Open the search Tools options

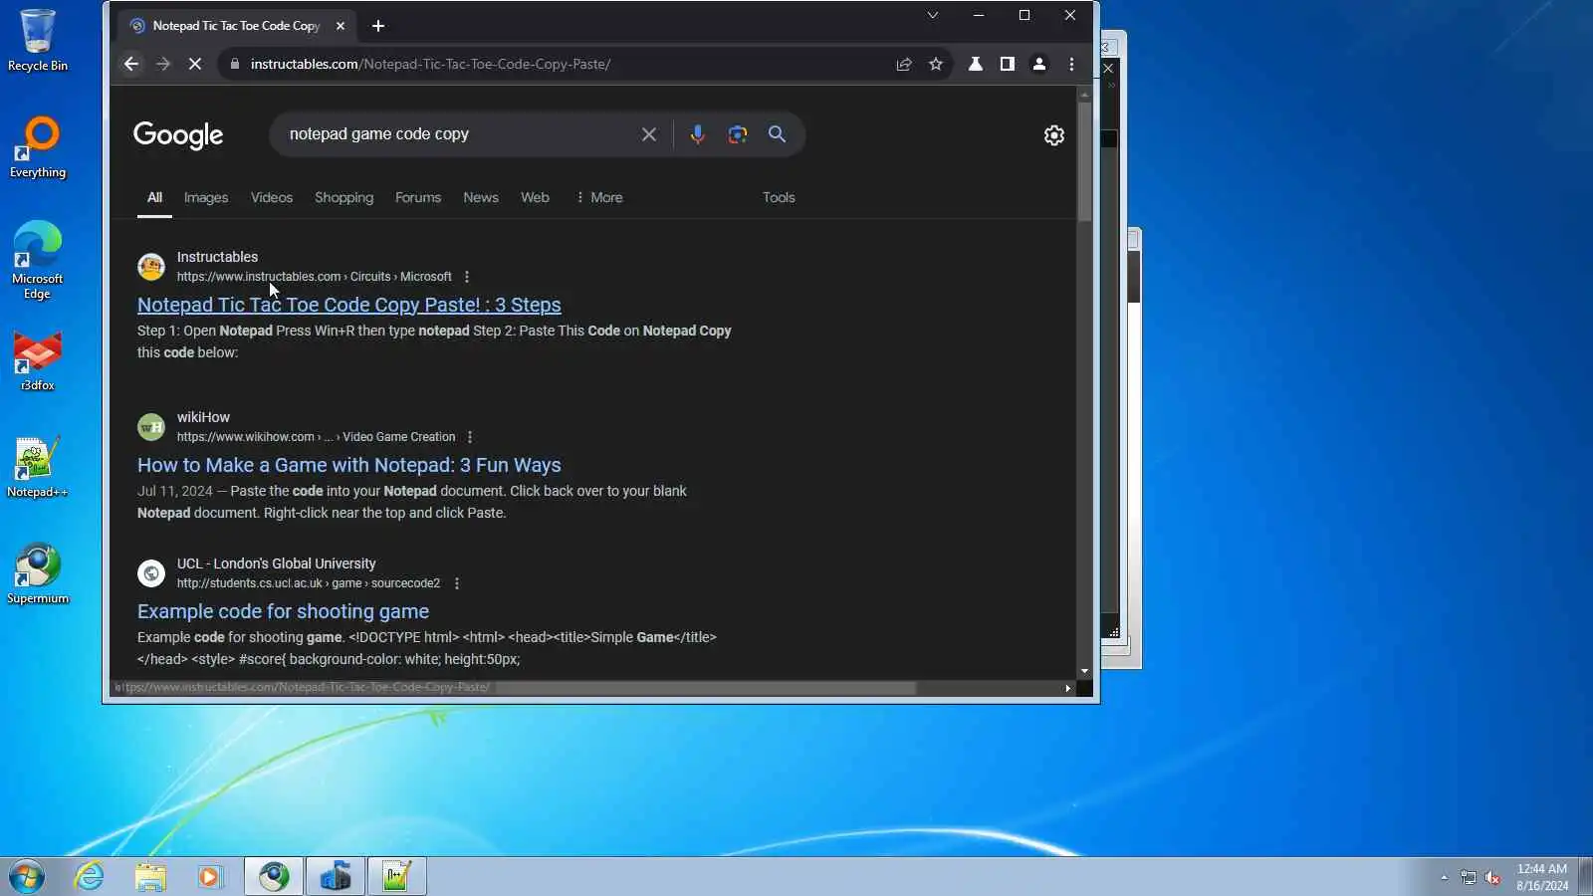779,197
